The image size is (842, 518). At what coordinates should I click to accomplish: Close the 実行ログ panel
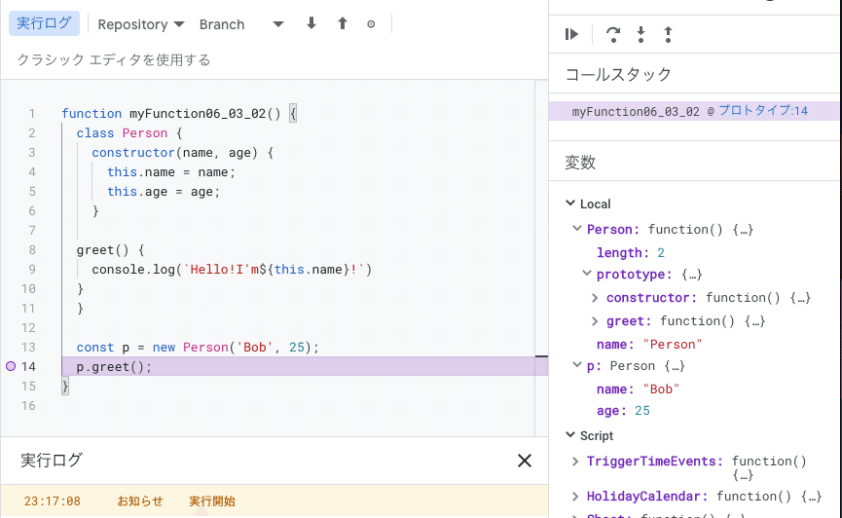(525, 461)
